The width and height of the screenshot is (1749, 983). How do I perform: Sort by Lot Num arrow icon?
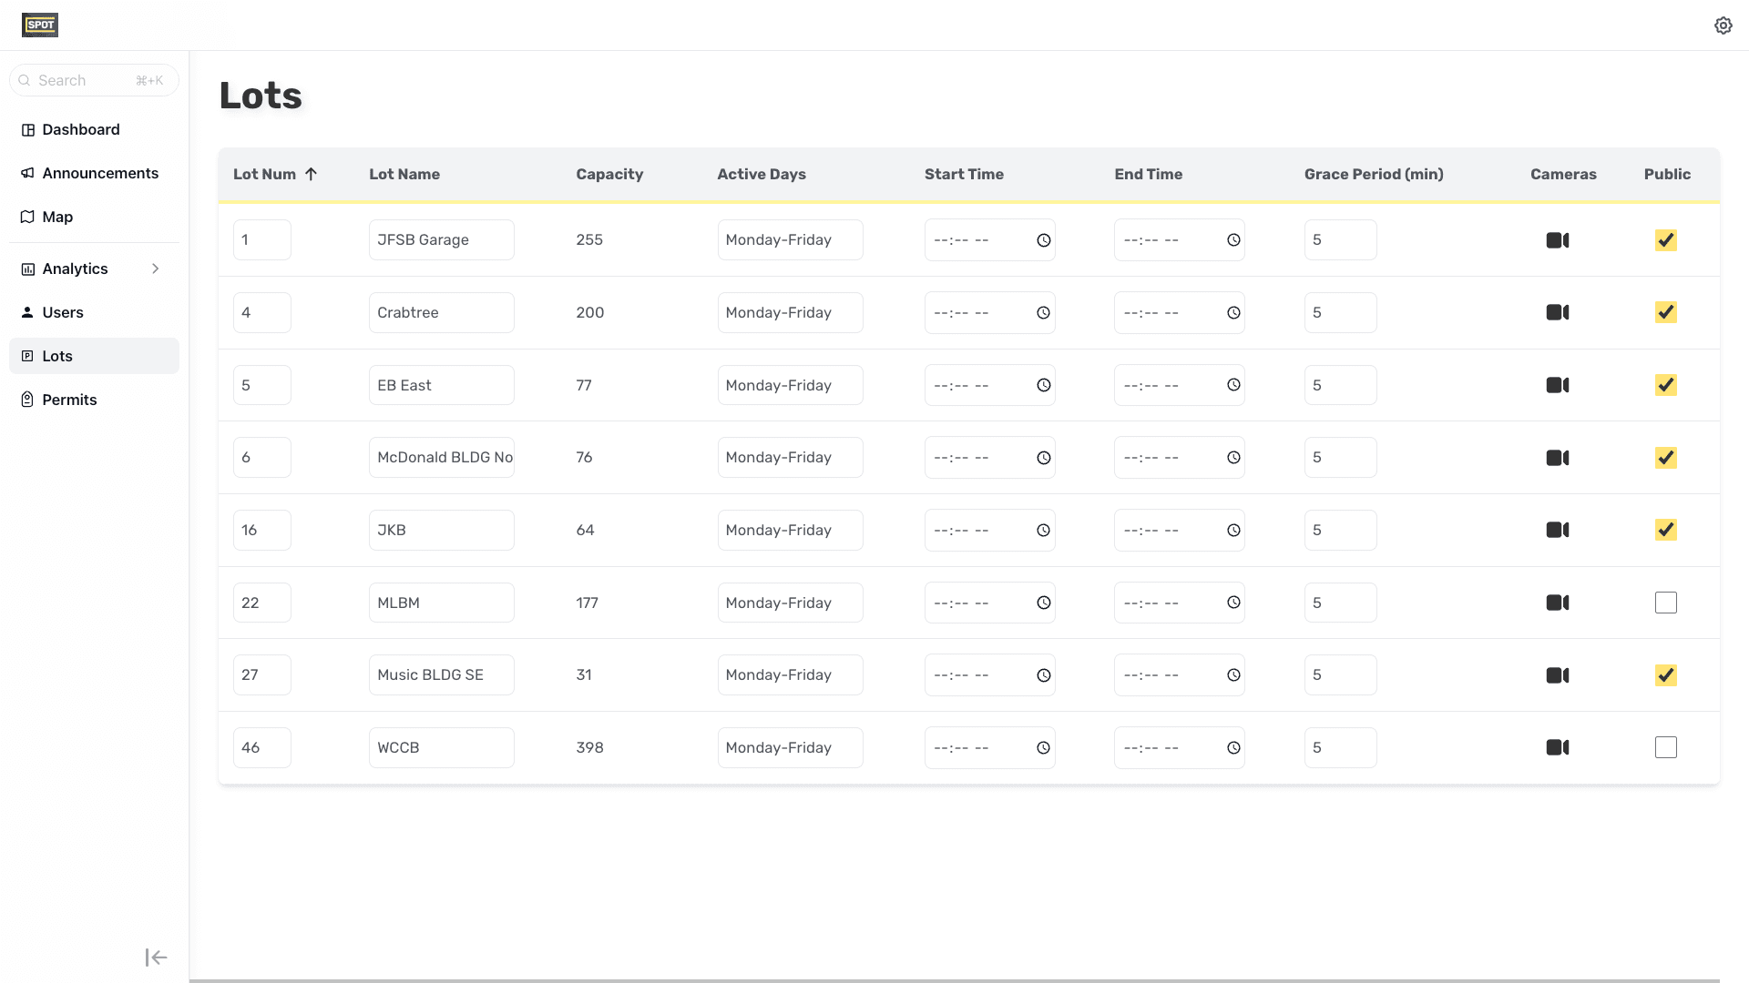[x=311, y=174]
